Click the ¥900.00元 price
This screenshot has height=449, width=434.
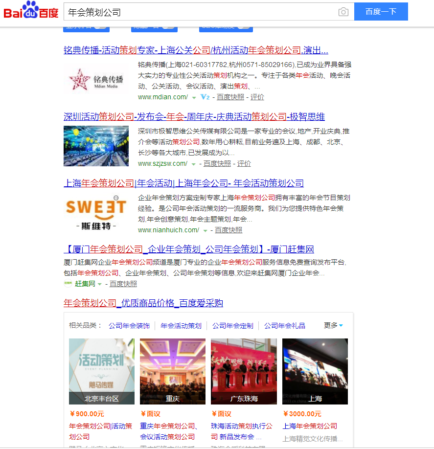click(87, 414)
